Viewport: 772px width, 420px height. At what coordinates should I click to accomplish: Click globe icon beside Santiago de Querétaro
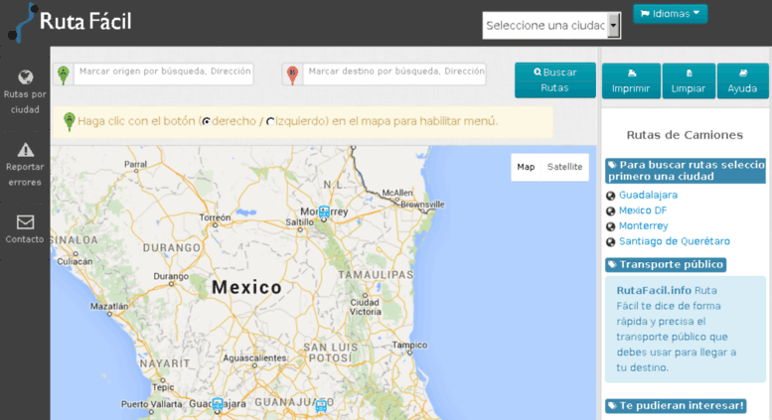click(x=610, y=242)
